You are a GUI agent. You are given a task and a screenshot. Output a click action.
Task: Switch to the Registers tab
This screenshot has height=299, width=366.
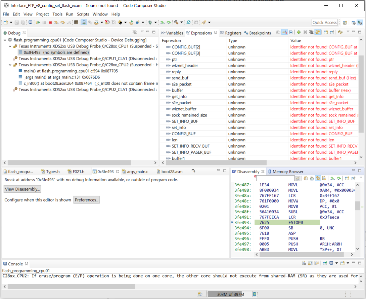coord(231,33)
